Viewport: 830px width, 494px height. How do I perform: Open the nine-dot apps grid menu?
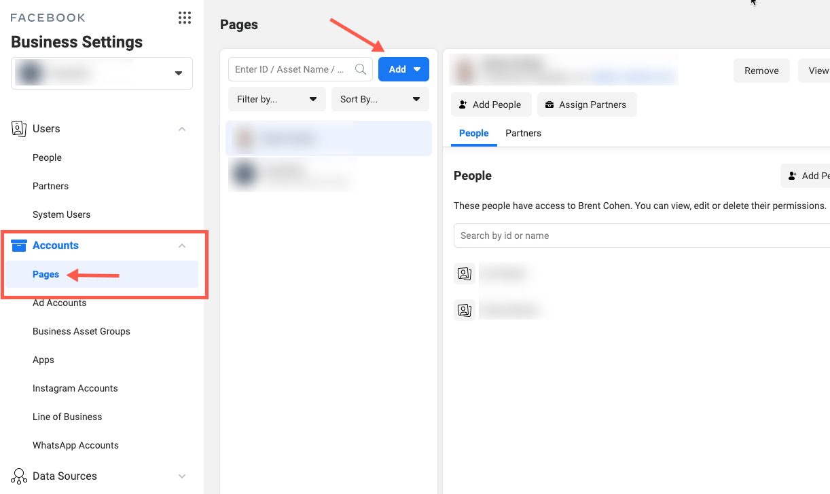(x=184, y=18)
